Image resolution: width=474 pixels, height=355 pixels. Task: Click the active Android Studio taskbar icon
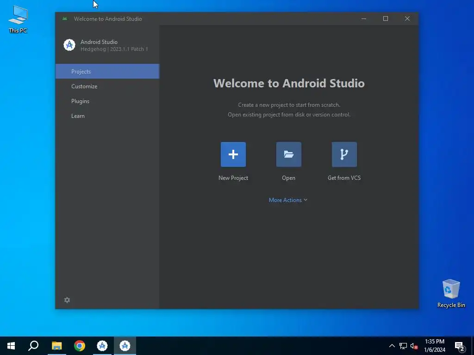click(125, 346)
